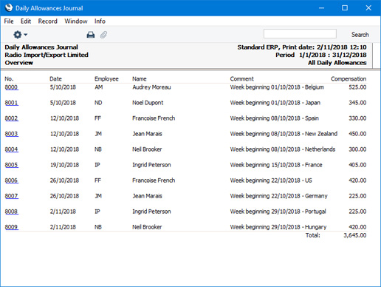Image resolution: width=381 pixels, height=287 pixels.
Task: Open the File menu
Action: click(9, 21)
